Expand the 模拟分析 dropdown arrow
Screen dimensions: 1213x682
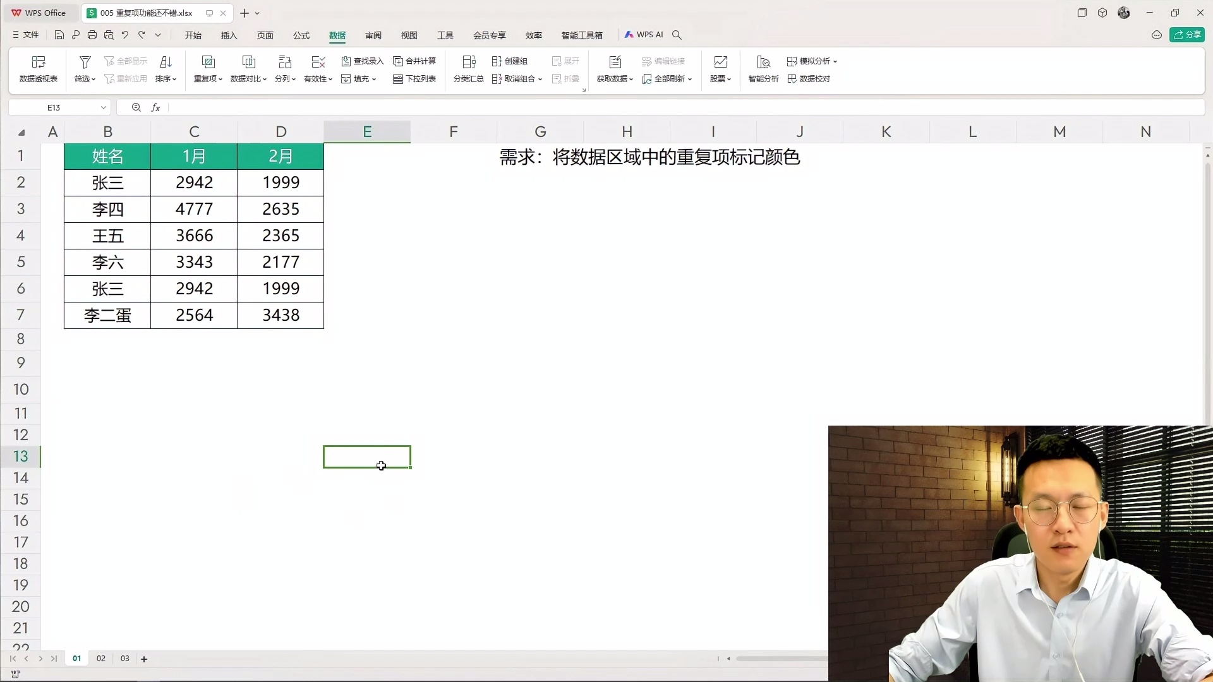pos(835,61)
